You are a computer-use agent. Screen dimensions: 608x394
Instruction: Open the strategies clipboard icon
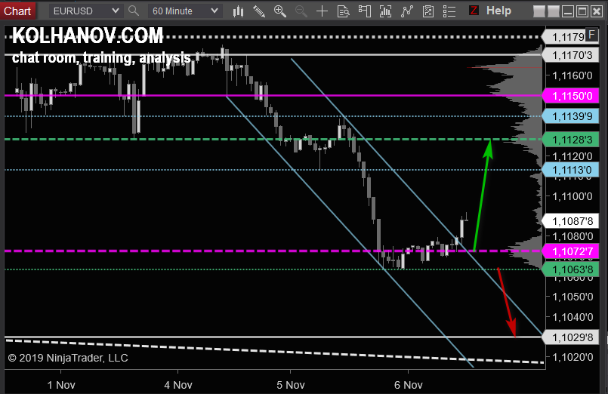tap(428, 11)
